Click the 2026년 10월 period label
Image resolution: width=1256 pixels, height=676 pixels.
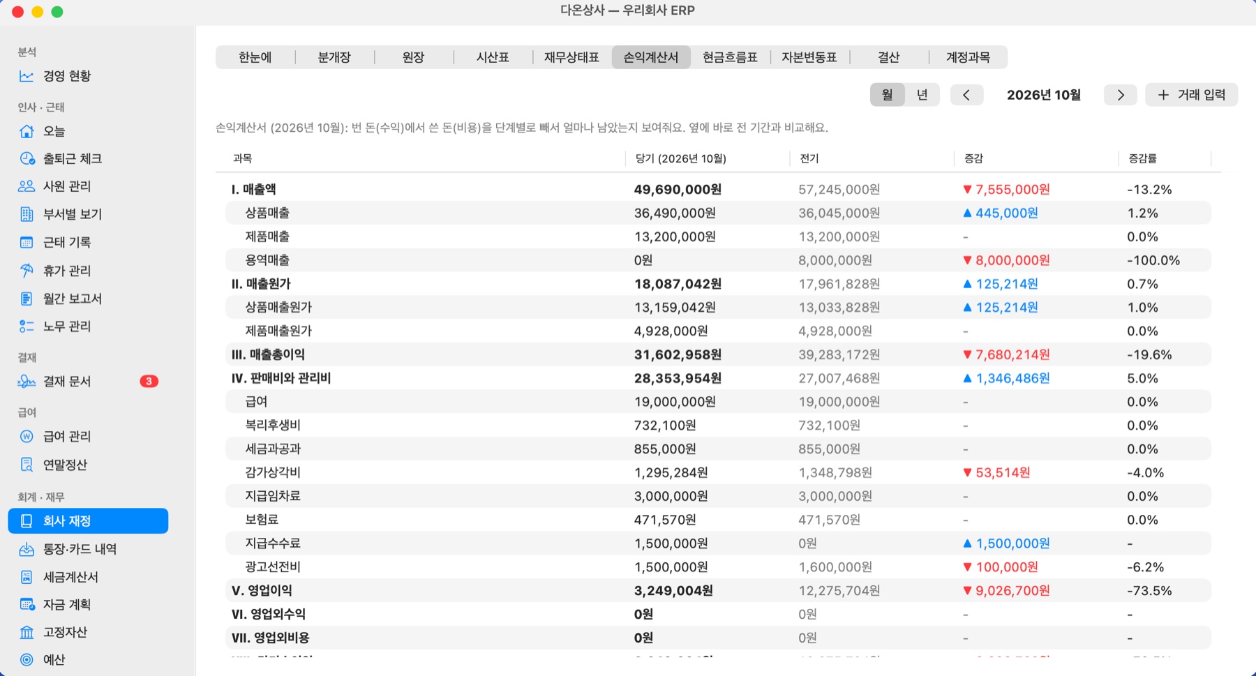tap(1043, 95)
